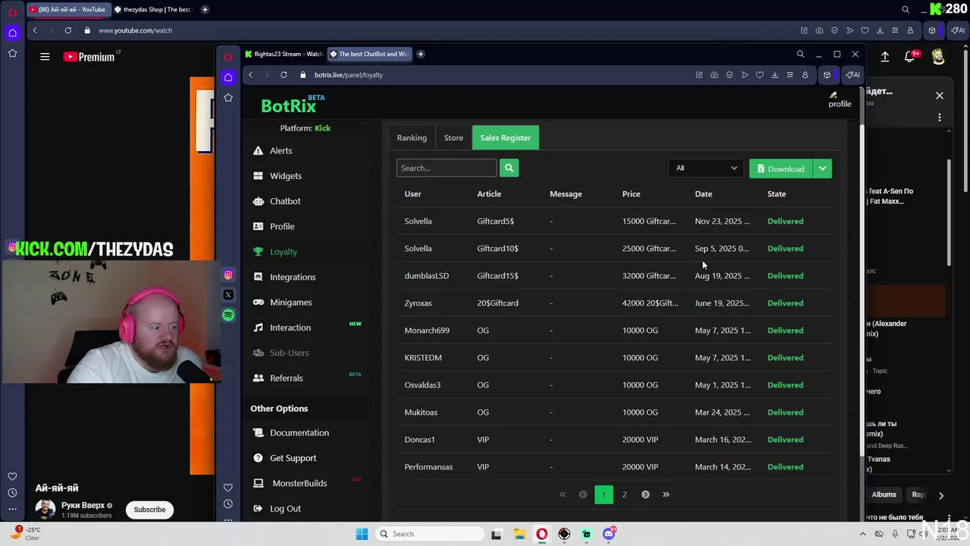Sort by the User column header

click(x=412, y=194)
